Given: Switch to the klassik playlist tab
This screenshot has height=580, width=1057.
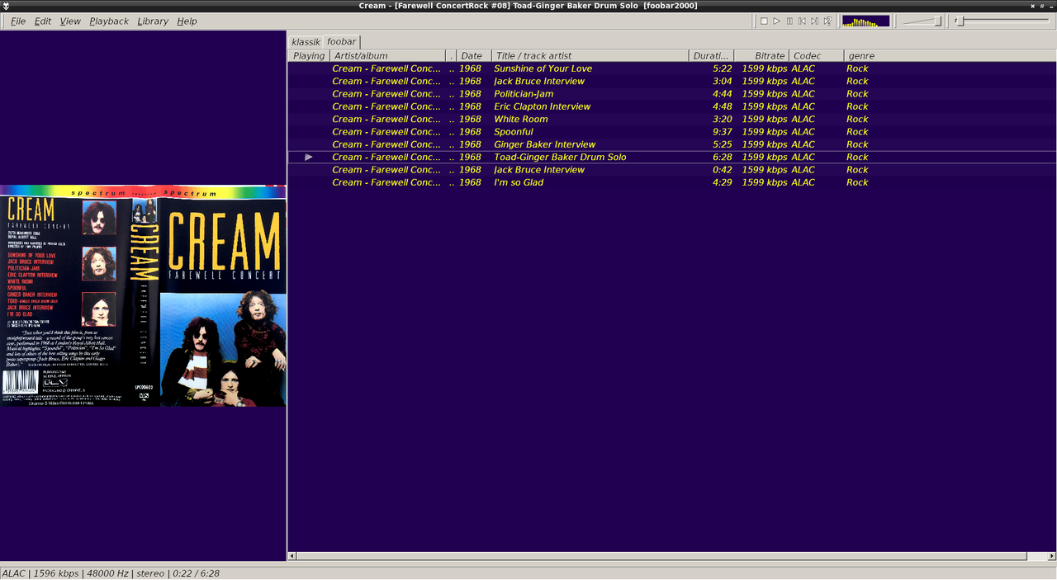Looking at the screenshot, I should pyautogui.click(x=306, y=41).
